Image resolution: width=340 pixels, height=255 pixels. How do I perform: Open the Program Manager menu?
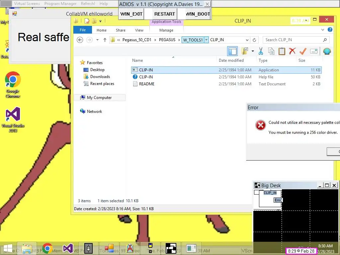(x=60, y=3)
